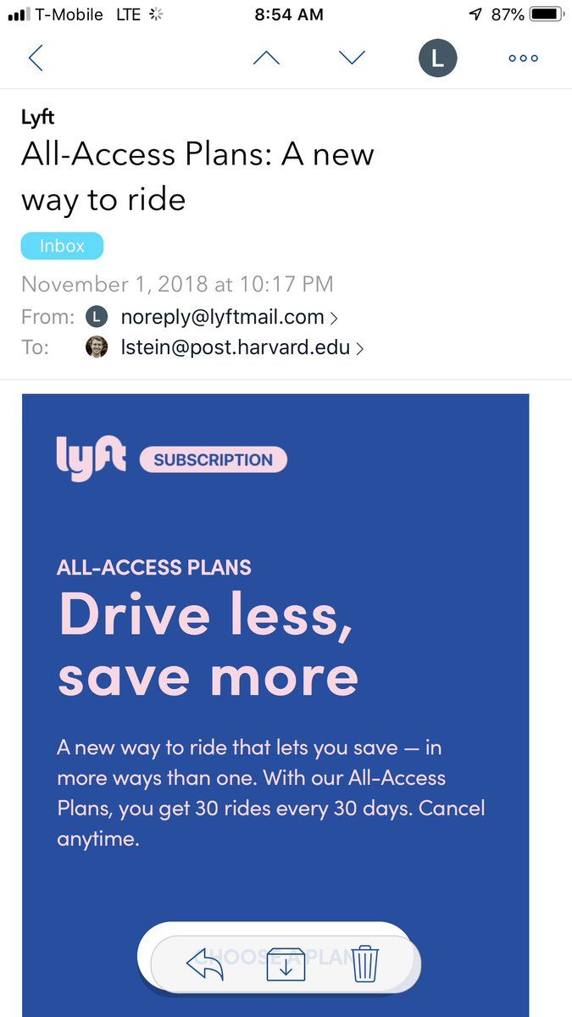Tap the reply arrow icon
Image resolution: width=572 pixels, height=1017 pixels.
204,964
